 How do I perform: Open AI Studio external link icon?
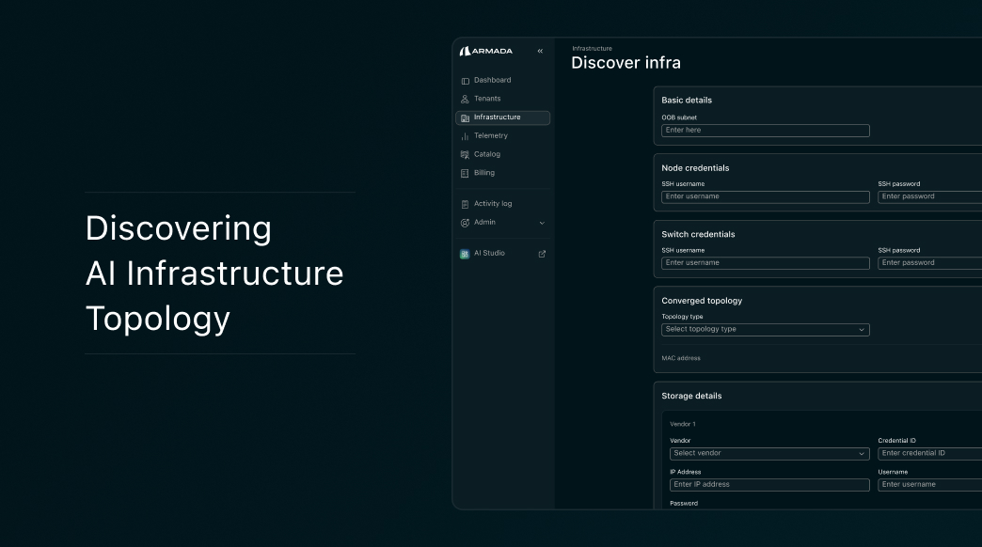542,254
